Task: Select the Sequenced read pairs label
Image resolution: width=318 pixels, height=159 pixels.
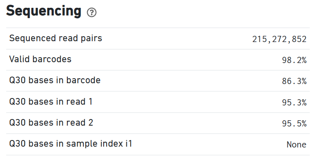Action: coord(56,38)
